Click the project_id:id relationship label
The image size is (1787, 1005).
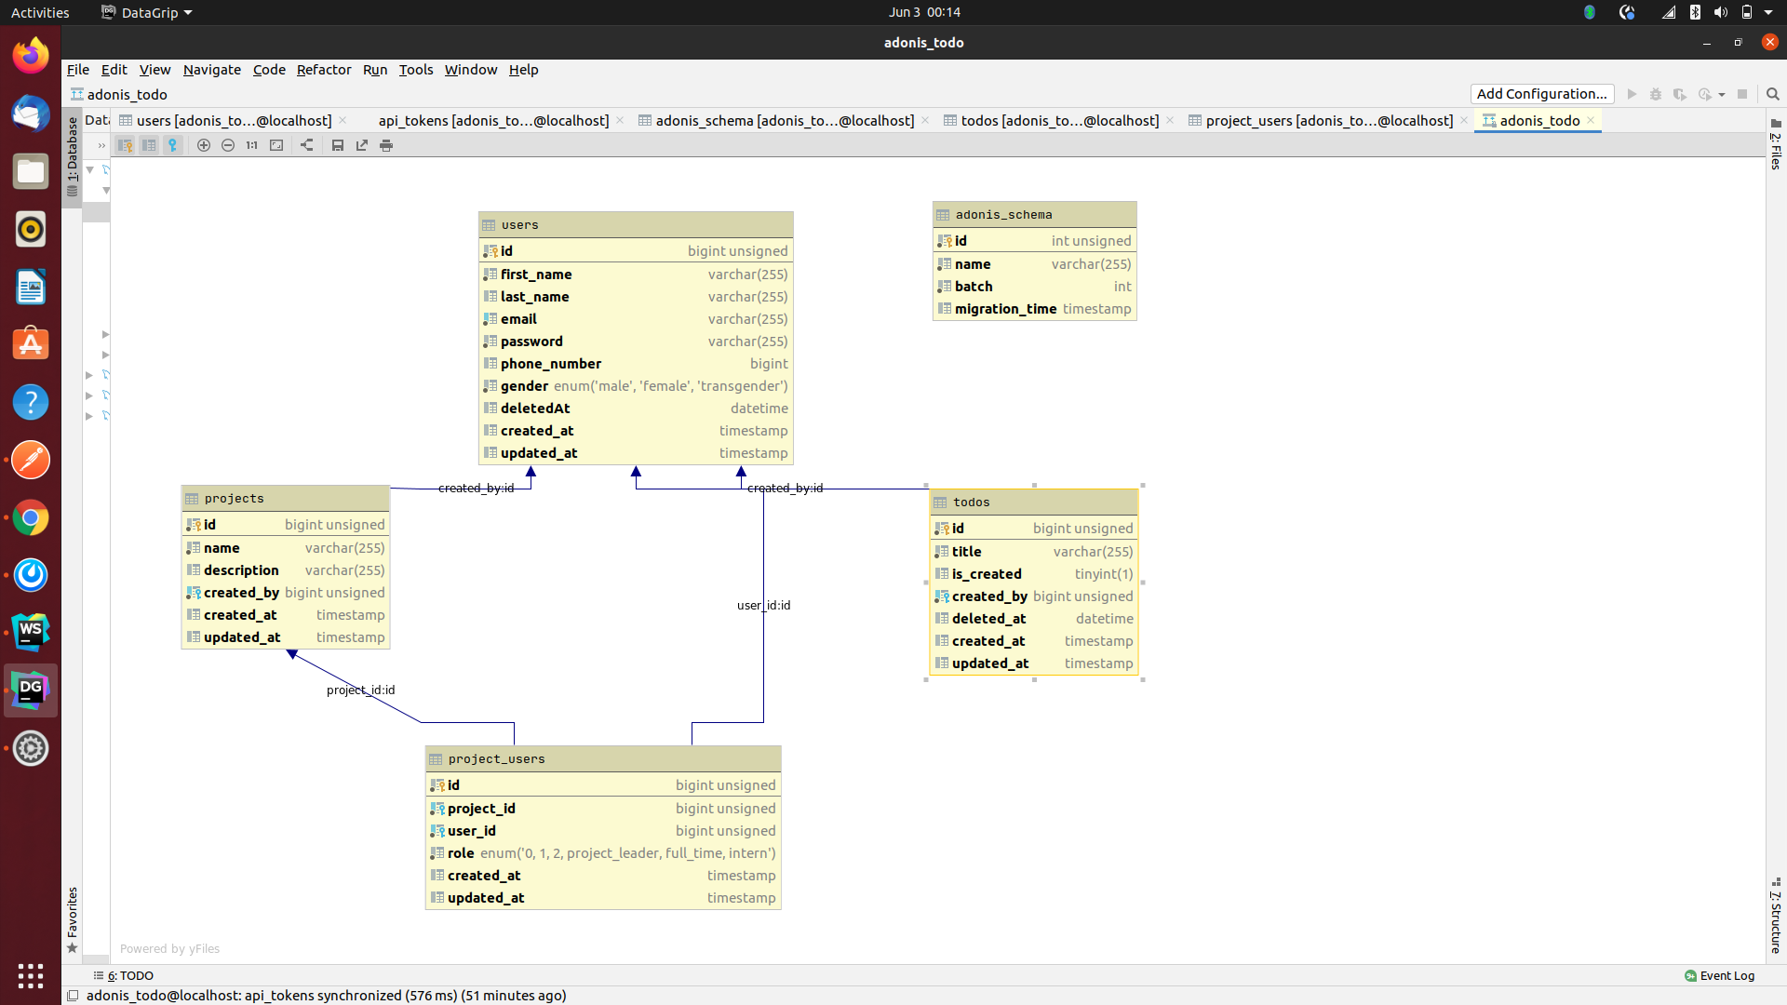[360, 690]
